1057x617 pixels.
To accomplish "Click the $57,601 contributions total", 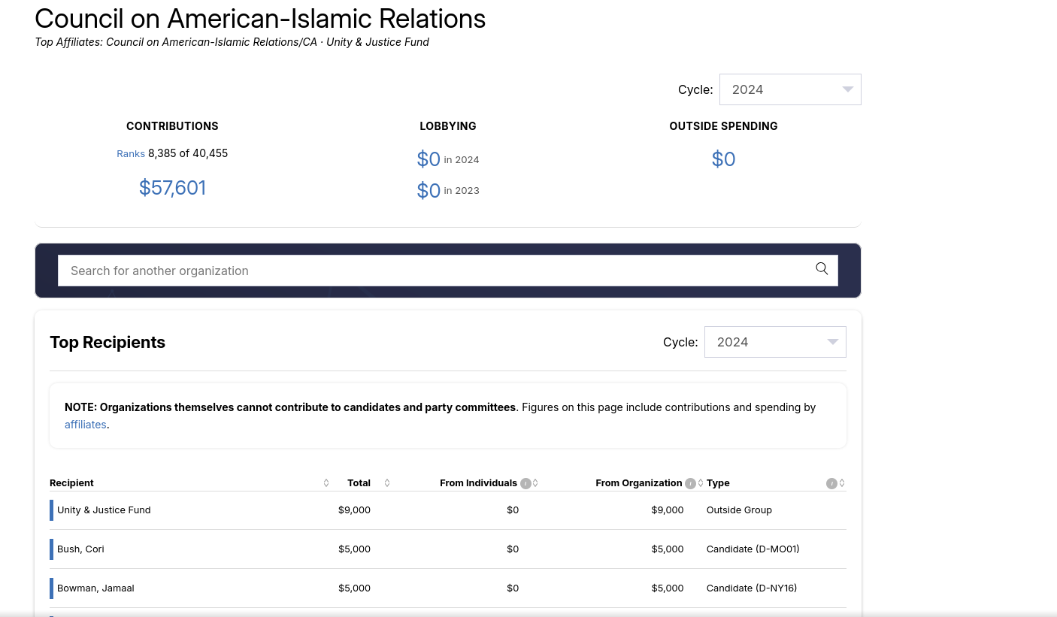I will point(172,188).
